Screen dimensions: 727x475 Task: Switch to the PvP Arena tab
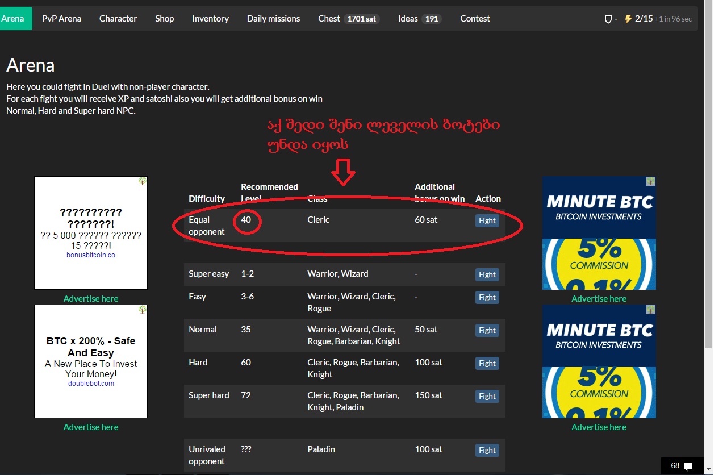(x=61, y=19)
